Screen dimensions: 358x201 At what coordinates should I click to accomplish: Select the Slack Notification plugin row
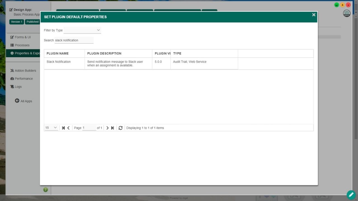(x=59, y=62)
